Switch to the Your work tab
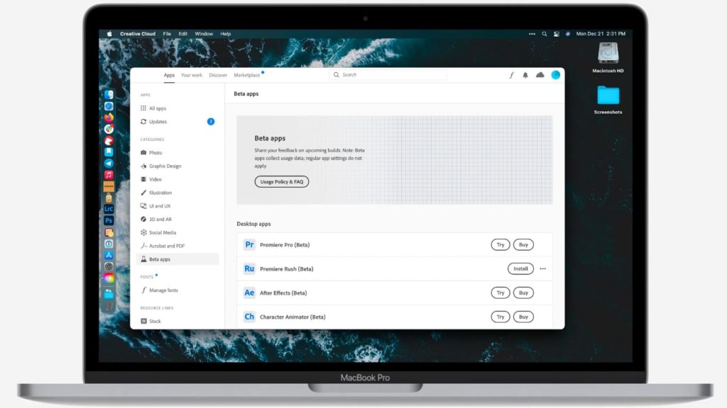The image size is (727, 408). pyautogui.click(x=192, y=75)
